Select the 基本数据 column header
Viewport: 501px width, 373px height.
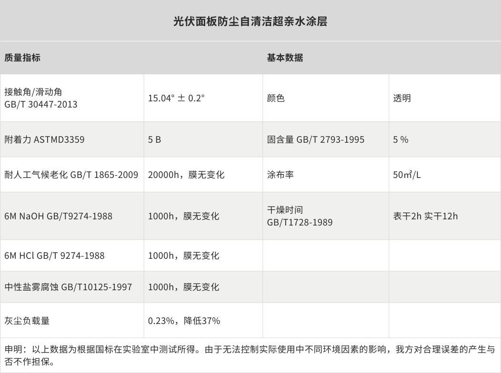tap(285, 58)
